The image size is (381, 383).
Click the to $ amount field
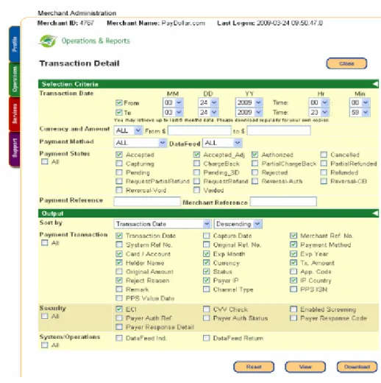[x=279, y=130]
